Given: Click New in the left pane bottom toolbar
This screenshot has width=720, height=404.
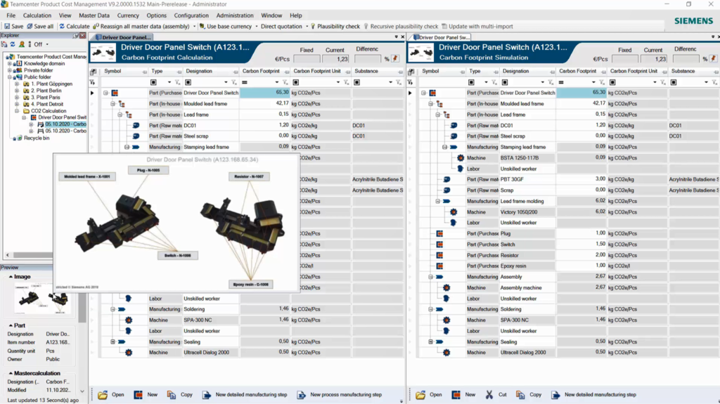Looking at the screenshot, I should point(146,394).
